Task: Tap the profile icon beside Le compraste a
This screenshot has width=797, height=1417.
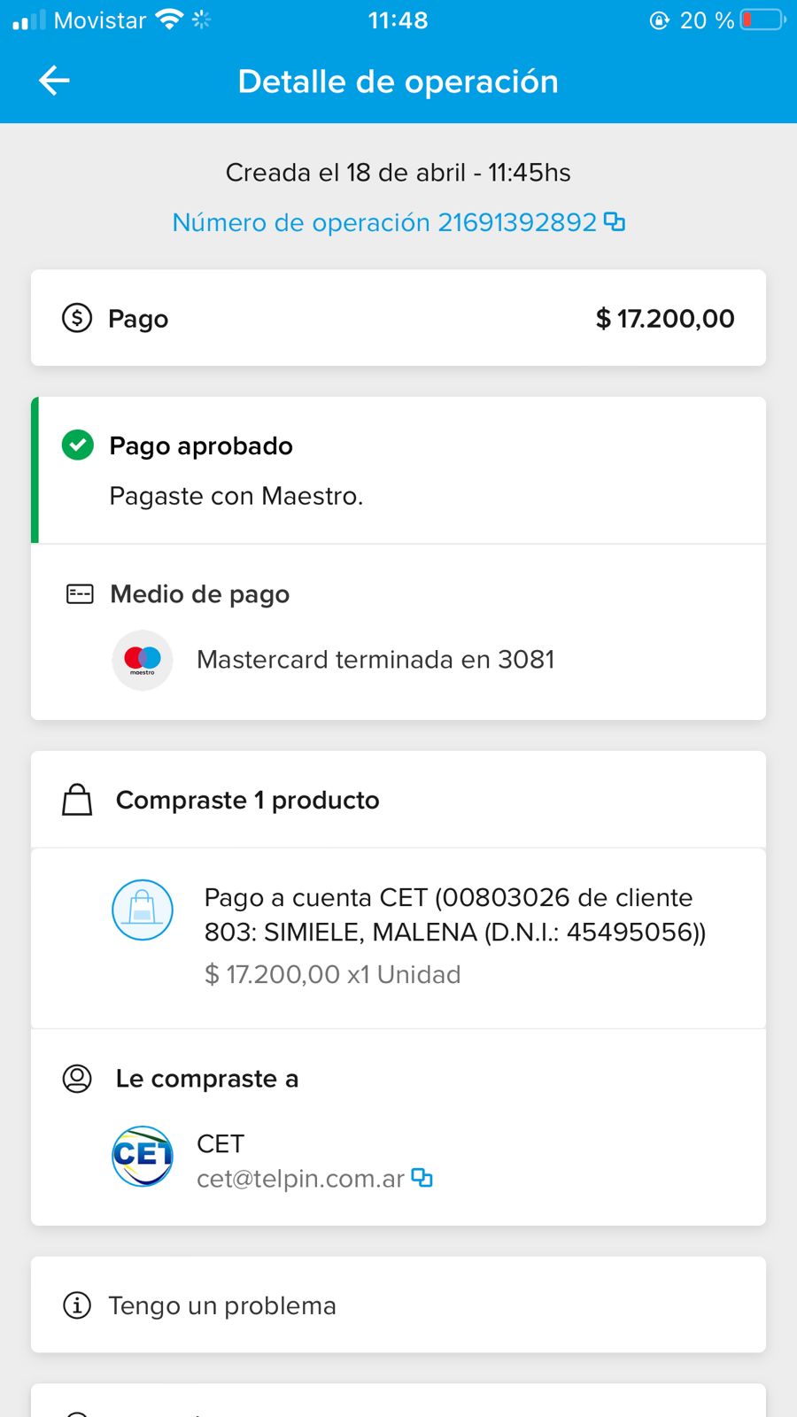Action: (x=77, y=1079)
